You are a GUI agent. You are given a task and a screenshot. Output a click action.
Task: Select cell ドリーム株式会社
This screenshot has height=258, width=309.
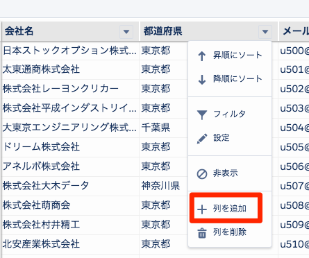click(70, 148)
